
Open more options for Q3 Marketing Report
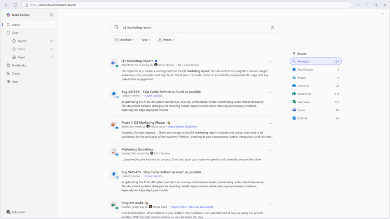(270, 62)
